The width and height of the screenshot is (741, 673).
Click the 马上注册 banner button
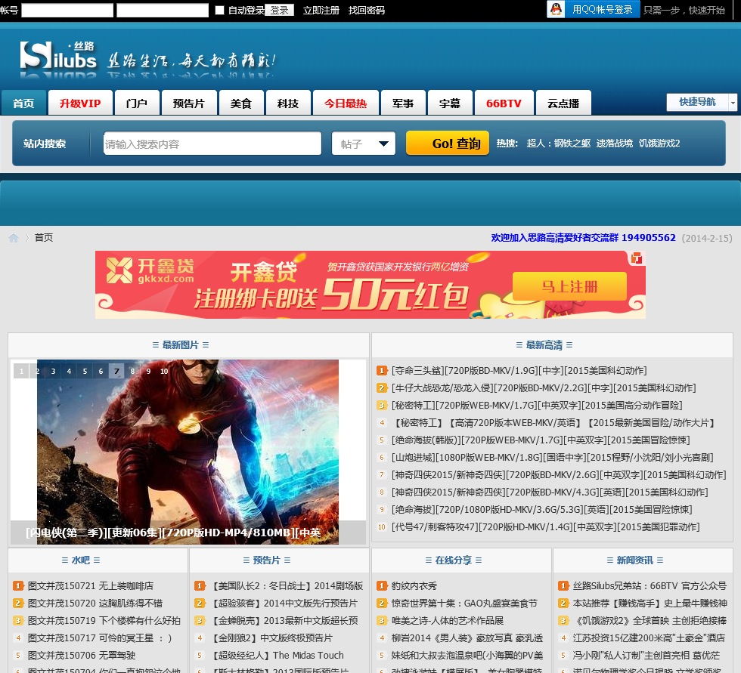tap(569, 286)
